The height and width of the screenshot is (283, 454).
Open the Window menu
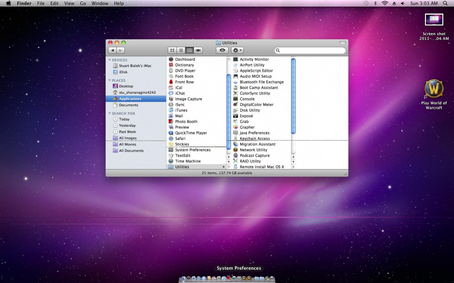point(100,3)
